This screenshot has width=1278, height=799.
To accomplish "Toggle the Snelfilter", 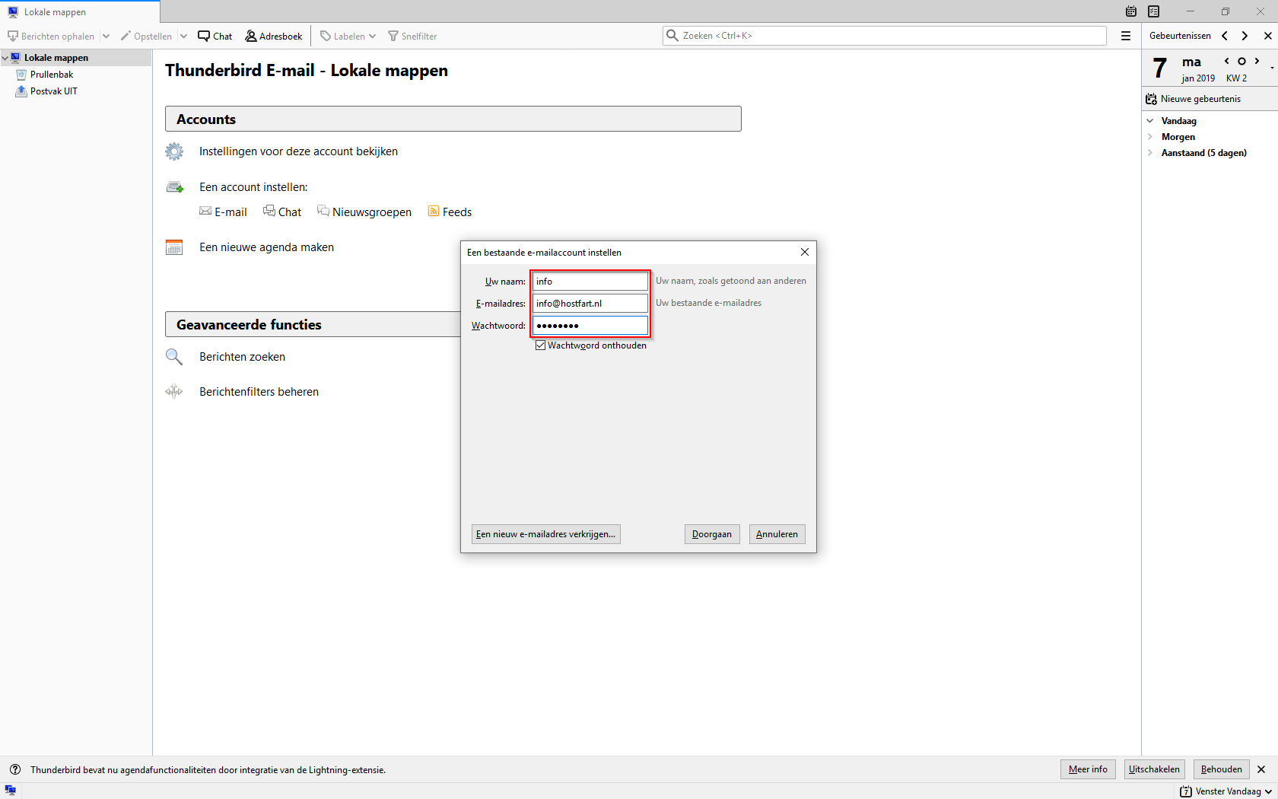I will (412, 36).
